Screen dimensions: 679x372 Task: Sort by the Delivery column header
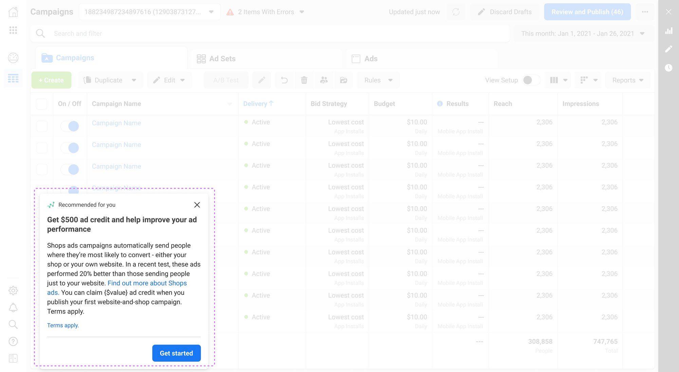tap(258, 104)
